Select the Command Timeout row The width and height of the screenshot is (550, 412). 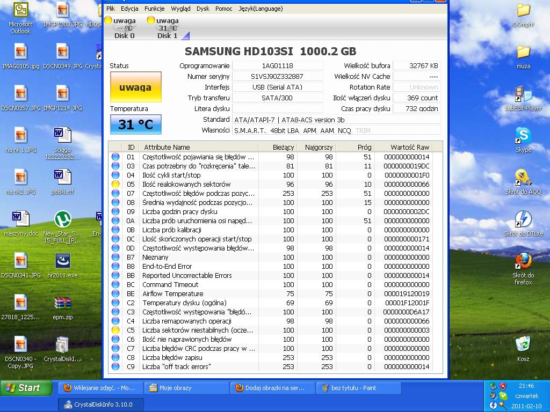pyautogui.click(x=270, y=284)
